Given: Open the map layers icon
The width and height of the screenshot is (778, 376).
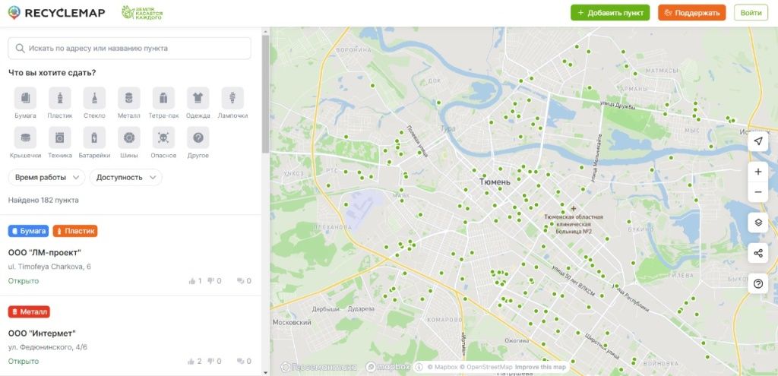Looking at the screenshot, I should [x=757, y=223].
